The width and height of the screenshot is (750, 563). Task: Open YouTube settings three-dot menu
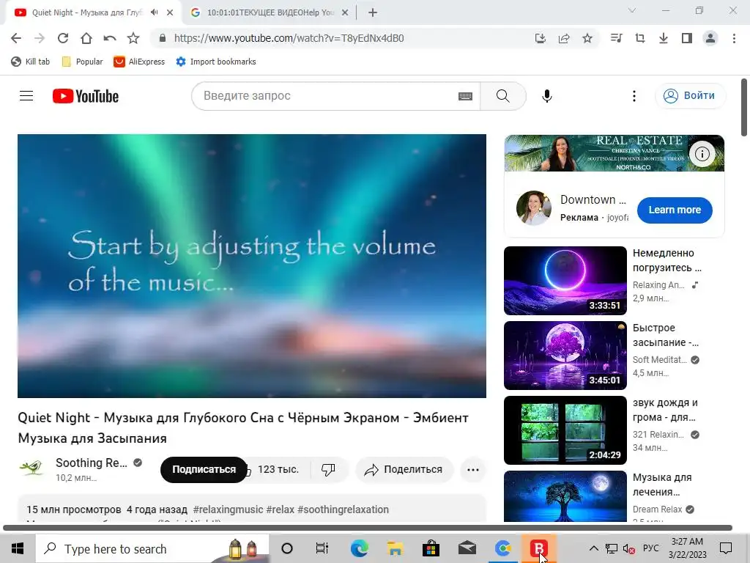(634, 96)
